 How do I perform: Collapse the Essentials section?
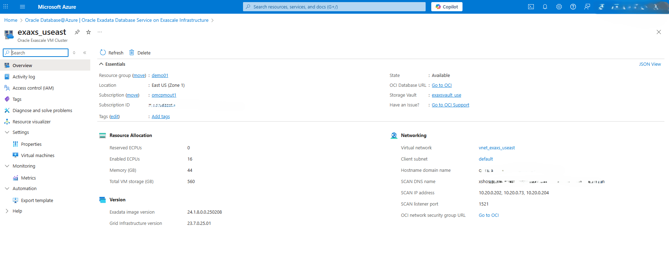[x=112, y=64]
